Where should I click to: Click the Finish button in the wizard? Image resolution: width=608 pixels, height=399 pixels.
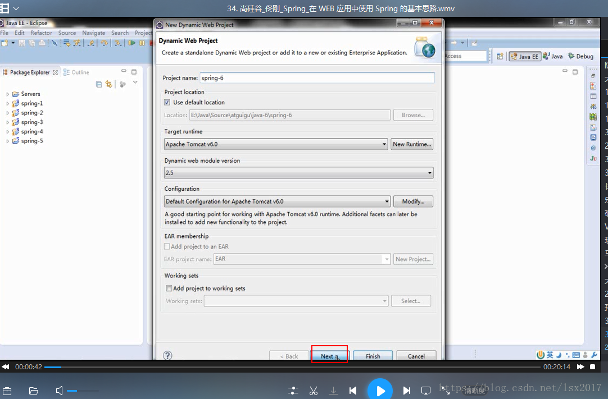(x=373, y=356)
